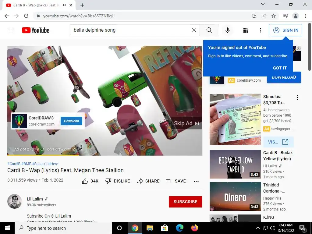Launch Microsoft Edge from taskbar
Image resolution: width=312 pixels, height=234 pixels.
(x=179, y=228)
